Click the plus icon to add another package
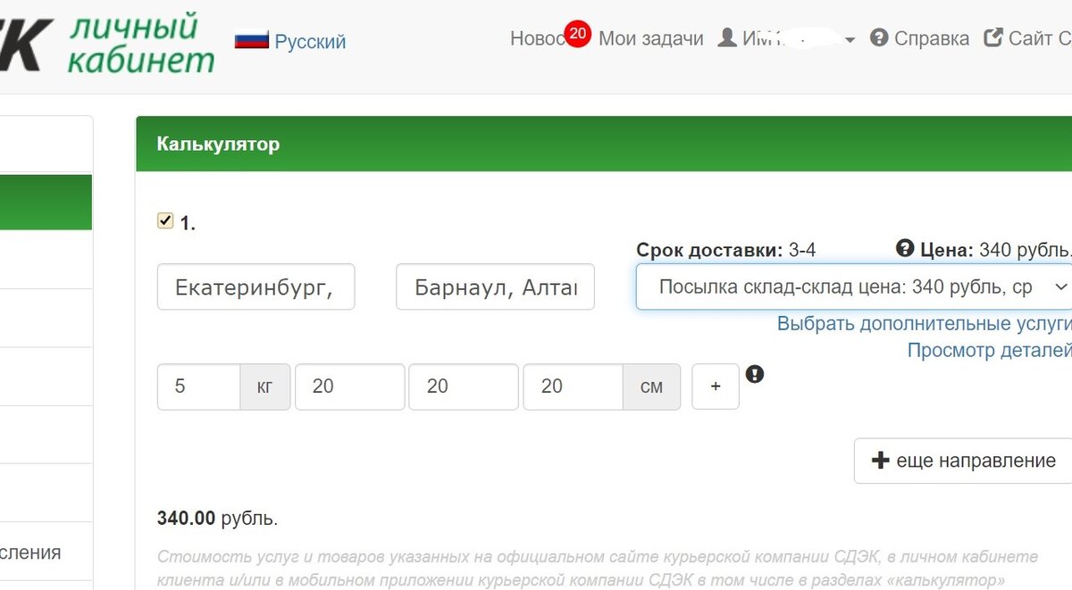Image resolution: width=1072 pixels, height=590 pixels. click(715, 386)
